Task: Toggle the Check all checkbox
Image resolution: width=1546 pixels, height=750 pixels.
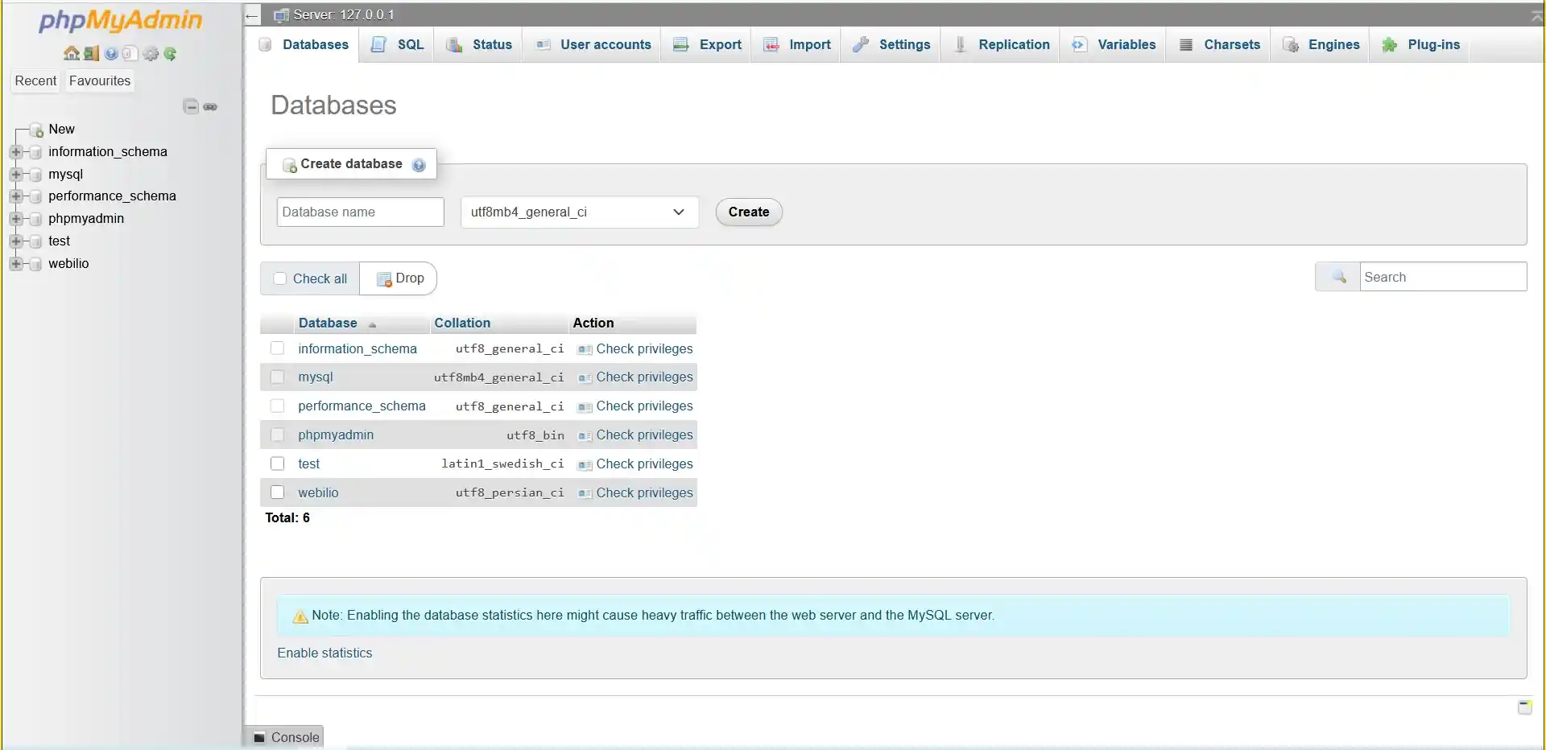Action: 280,278
